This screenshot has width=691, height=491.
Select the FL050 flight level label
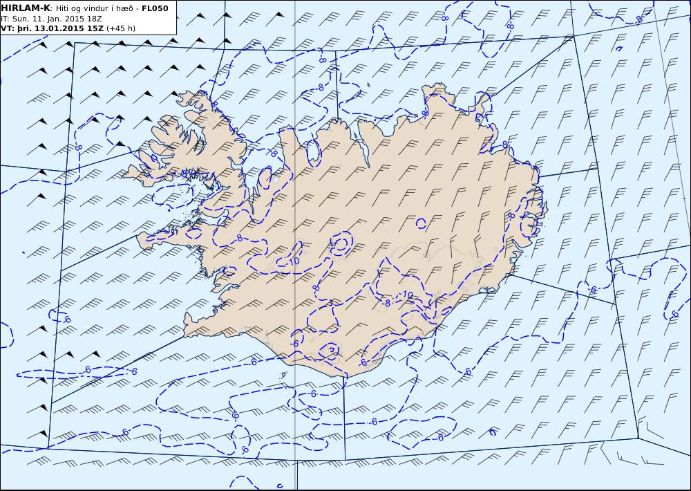click(155, 8)
